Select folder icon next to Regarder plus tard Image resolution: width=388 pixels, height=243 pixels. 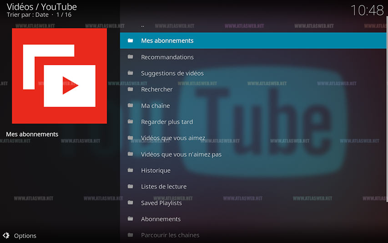coord(131,121)
